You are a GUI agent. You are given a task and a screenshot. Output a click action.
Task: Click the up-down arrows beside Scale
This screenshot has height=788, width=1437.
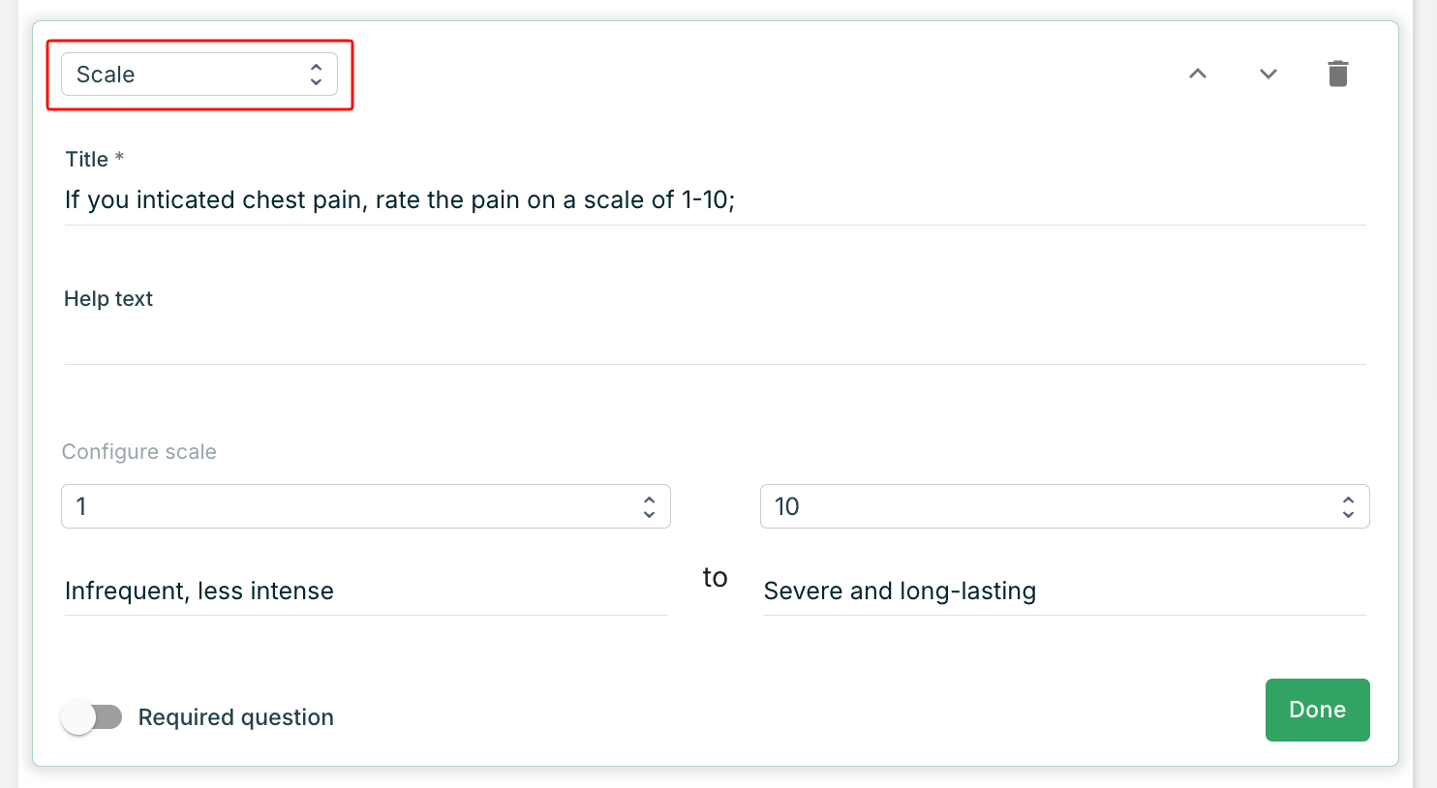pyautogui.click(x=316, y=75)
